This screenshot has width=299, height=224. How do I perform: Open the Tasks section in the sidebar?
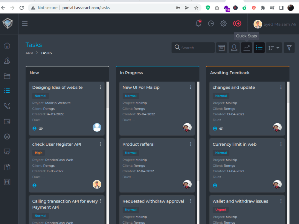tap(7, 91)
